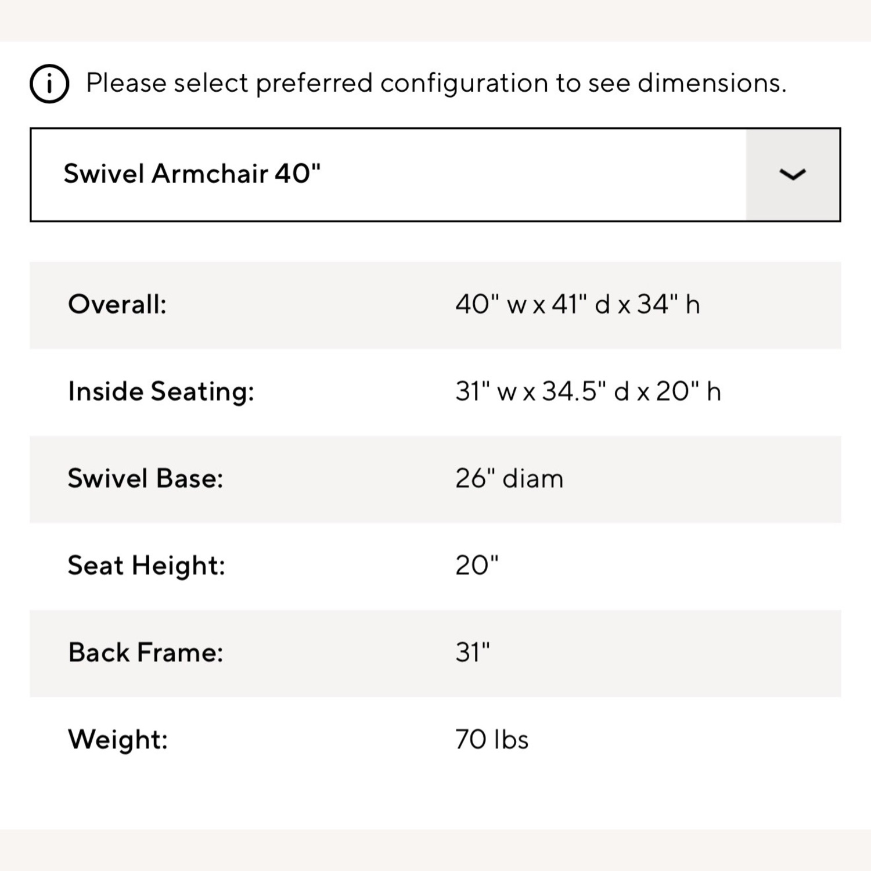871x871 pixels.
Task: Click the configuration instruction text
Action: click(436, 82)
